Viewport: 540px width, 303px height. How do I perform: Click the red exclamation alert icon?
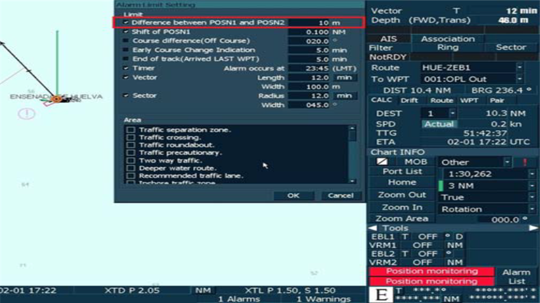pos(525,162)
